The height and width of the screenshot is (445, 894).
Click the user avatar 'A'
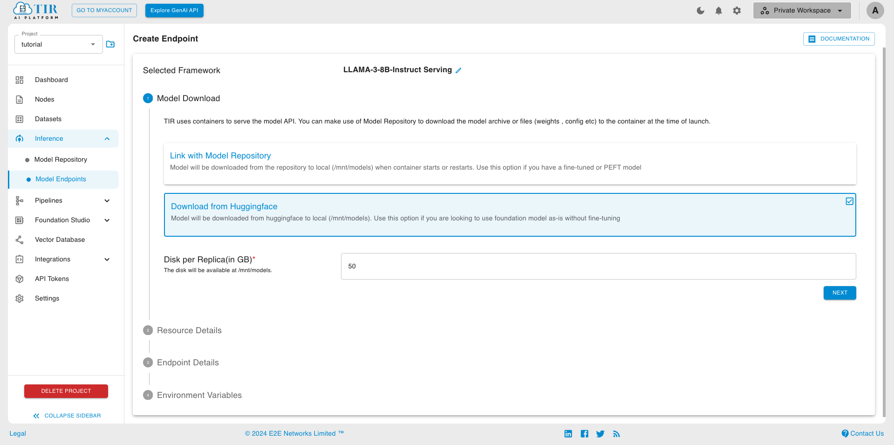click(875, 10)
